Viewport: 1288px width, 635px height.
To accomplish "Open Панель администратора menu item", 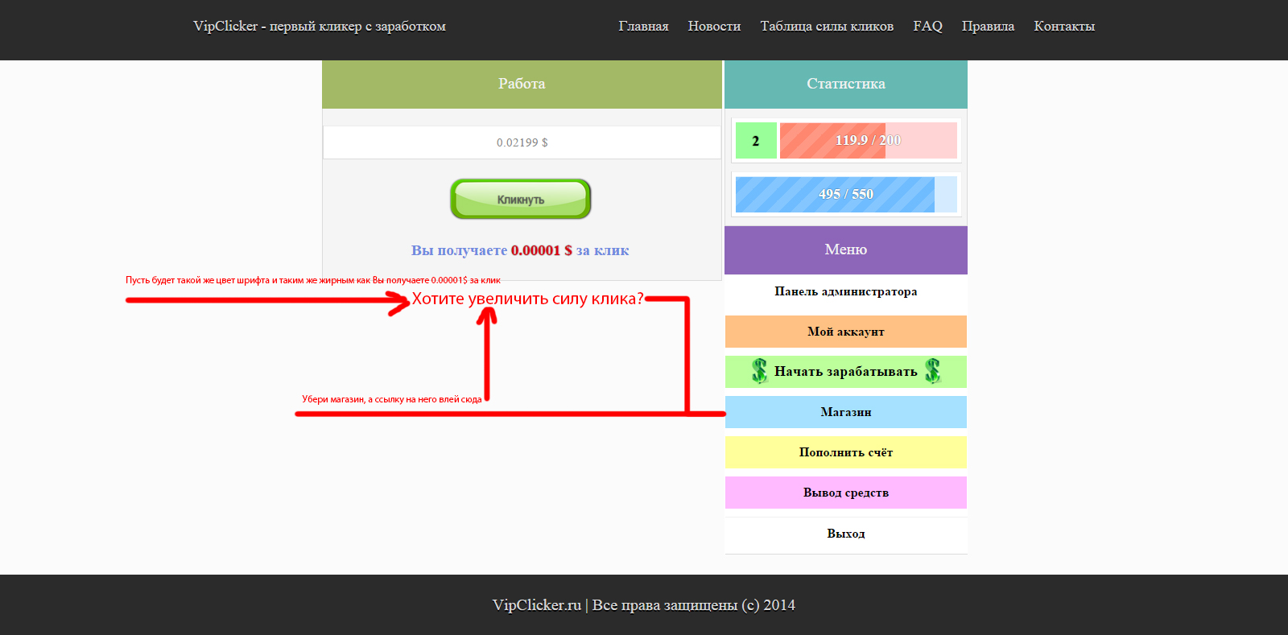I will click(846, 291).
